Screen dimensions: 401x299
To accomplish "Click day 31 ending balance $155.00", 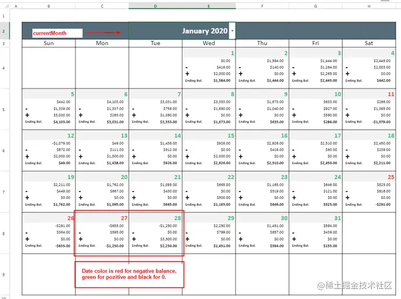I will tap(330, 246).
